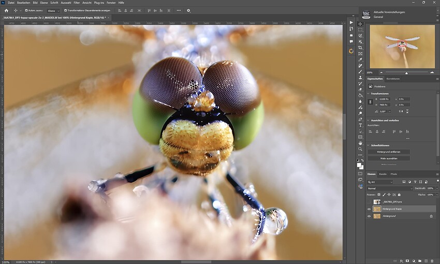Screen dimensions: 440x264
Task: Click the three-dots more options in options bar
Action: click(179, 11)
